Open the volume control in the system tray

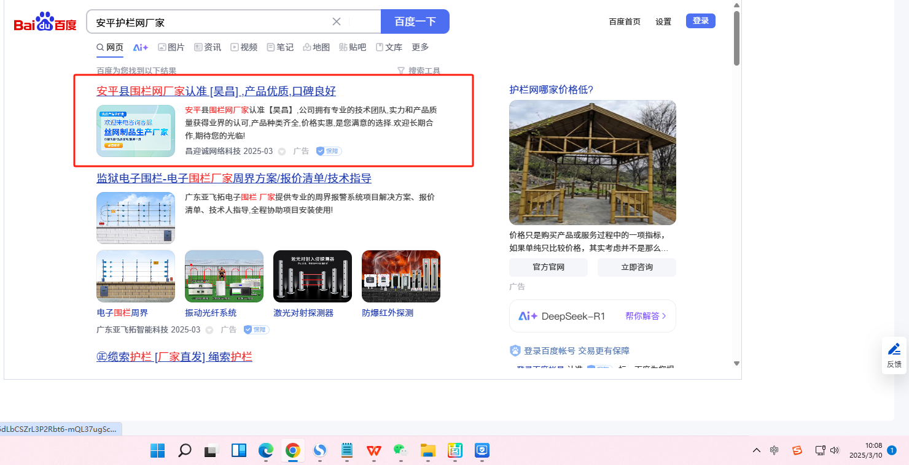tap(834, 451)
